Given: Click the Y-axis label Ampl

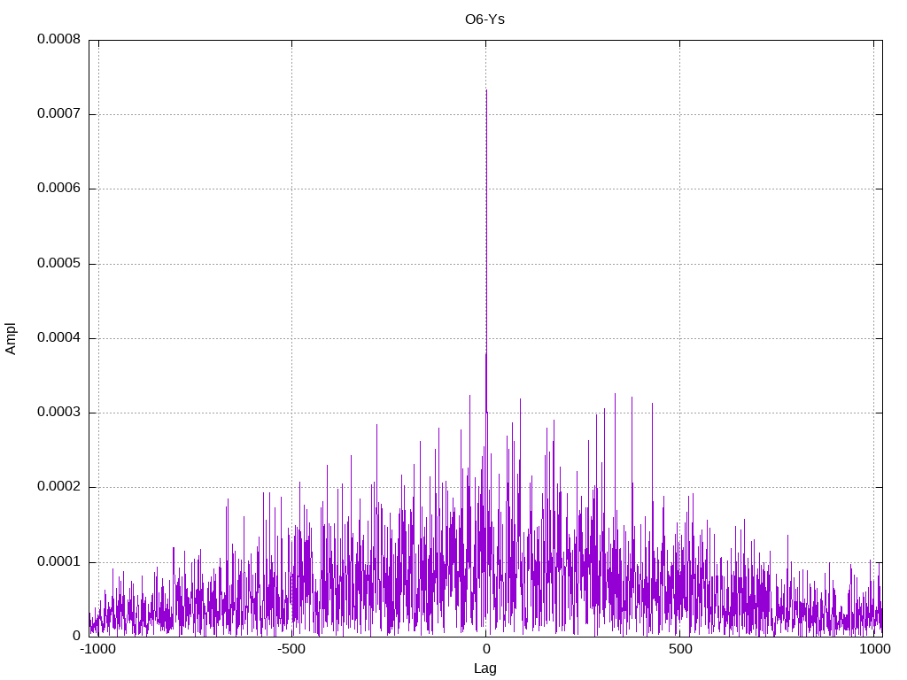Looking at the screenshot, I should click(11, 338).
